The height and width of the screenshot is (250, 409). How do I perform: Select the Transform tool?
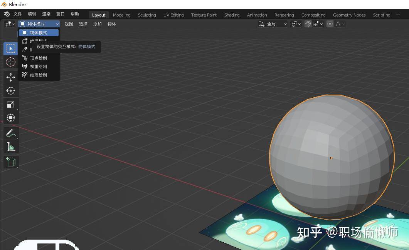[x=11, y=118]
